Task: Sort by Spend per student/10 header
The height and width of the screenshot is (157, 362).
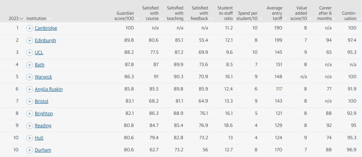Action: point(249,16)
